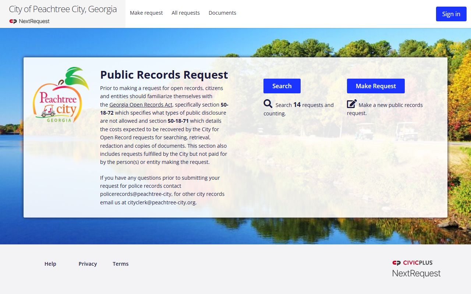Open the Privacy footer link
Image resolution: width=471 pixels, height=294 pixels.
click(88, 264)
